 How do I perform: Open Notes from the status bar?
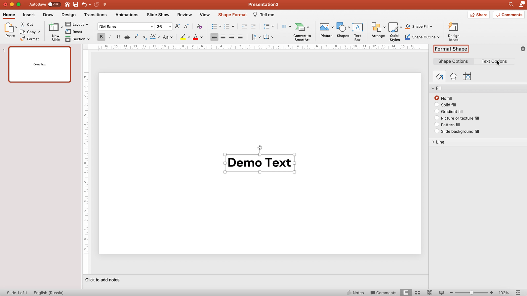tap(355, 293)
